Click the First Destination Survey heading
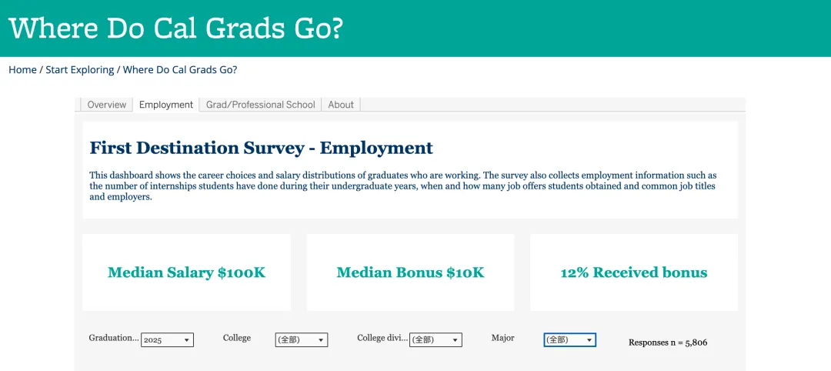831x371 pixels. coord(262,148)
